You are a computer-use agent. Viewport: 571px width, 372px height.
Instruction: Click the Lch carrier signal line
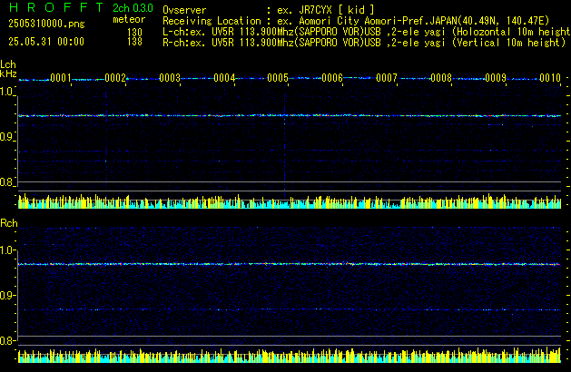coord(290,116)
